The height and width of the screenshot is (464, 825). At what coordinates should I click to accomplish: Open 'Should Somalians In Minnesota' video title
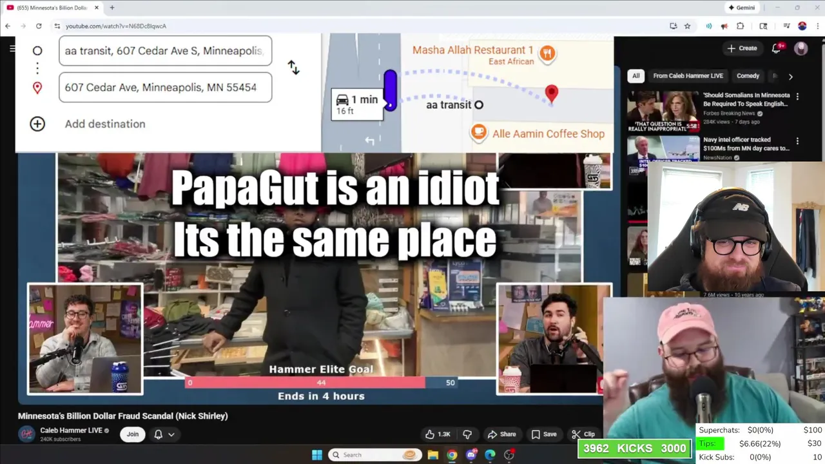[x=745, y=99]
